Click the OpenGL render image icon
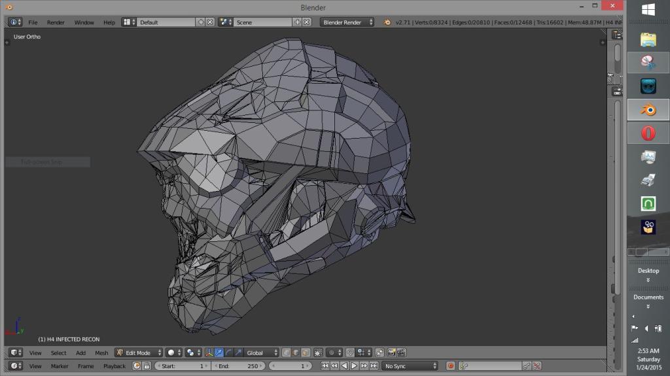 click(x=391, y=352)
